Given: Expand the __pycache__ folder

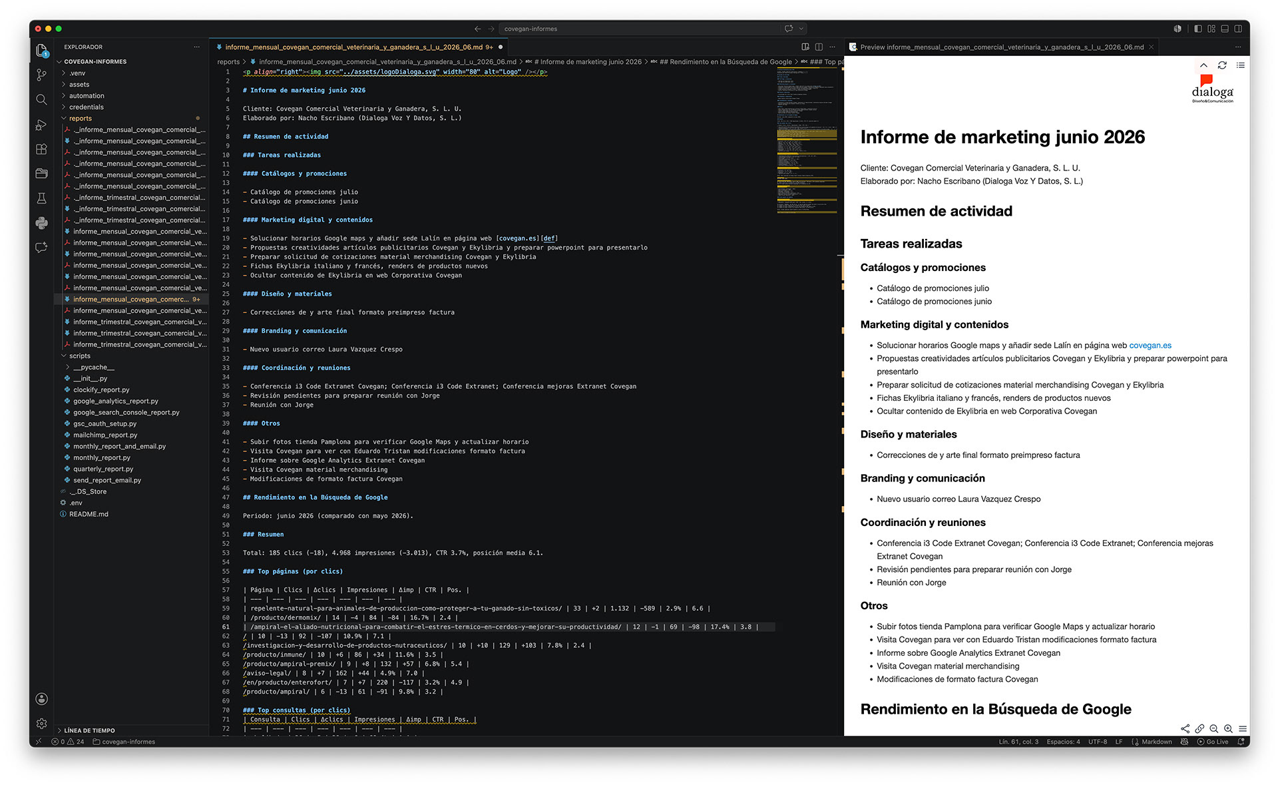Looking at the screenshot, I should coord(93,367).
